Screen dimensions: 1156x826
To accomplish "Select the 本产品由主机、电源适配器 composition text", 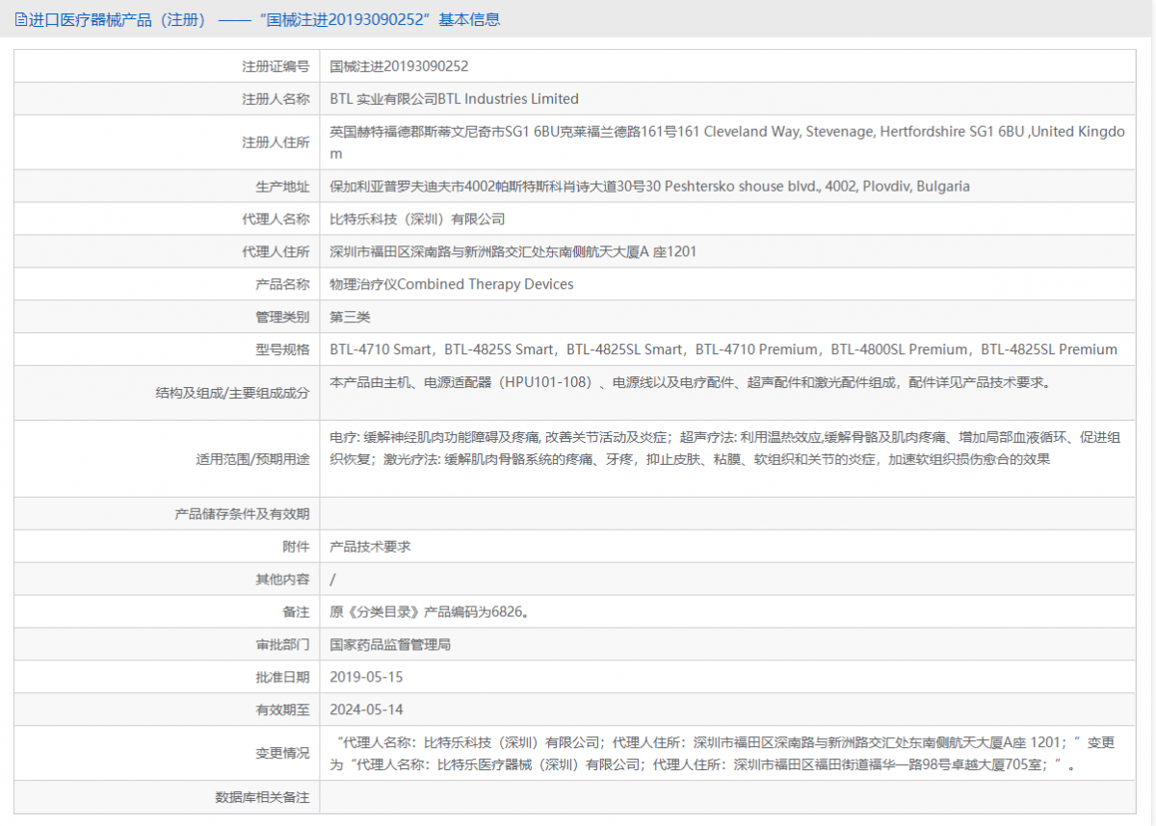I will (x=690, y=382).
